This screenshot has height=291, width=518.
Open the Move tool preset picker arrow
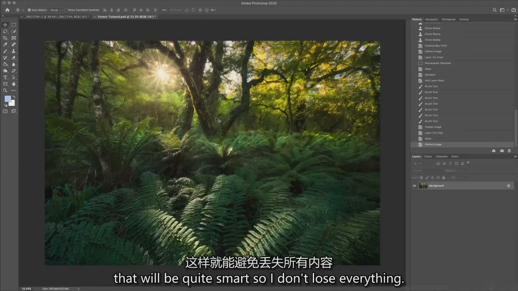[x=23, y=10]
